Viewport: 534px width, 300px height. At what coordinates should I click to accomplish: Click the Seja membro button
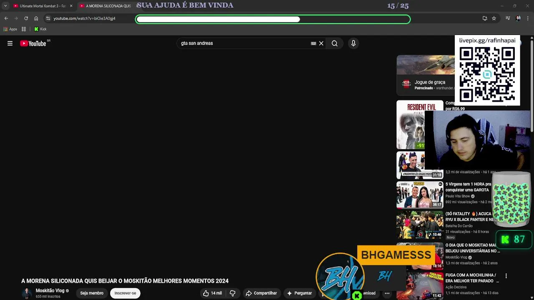point(92,293)
